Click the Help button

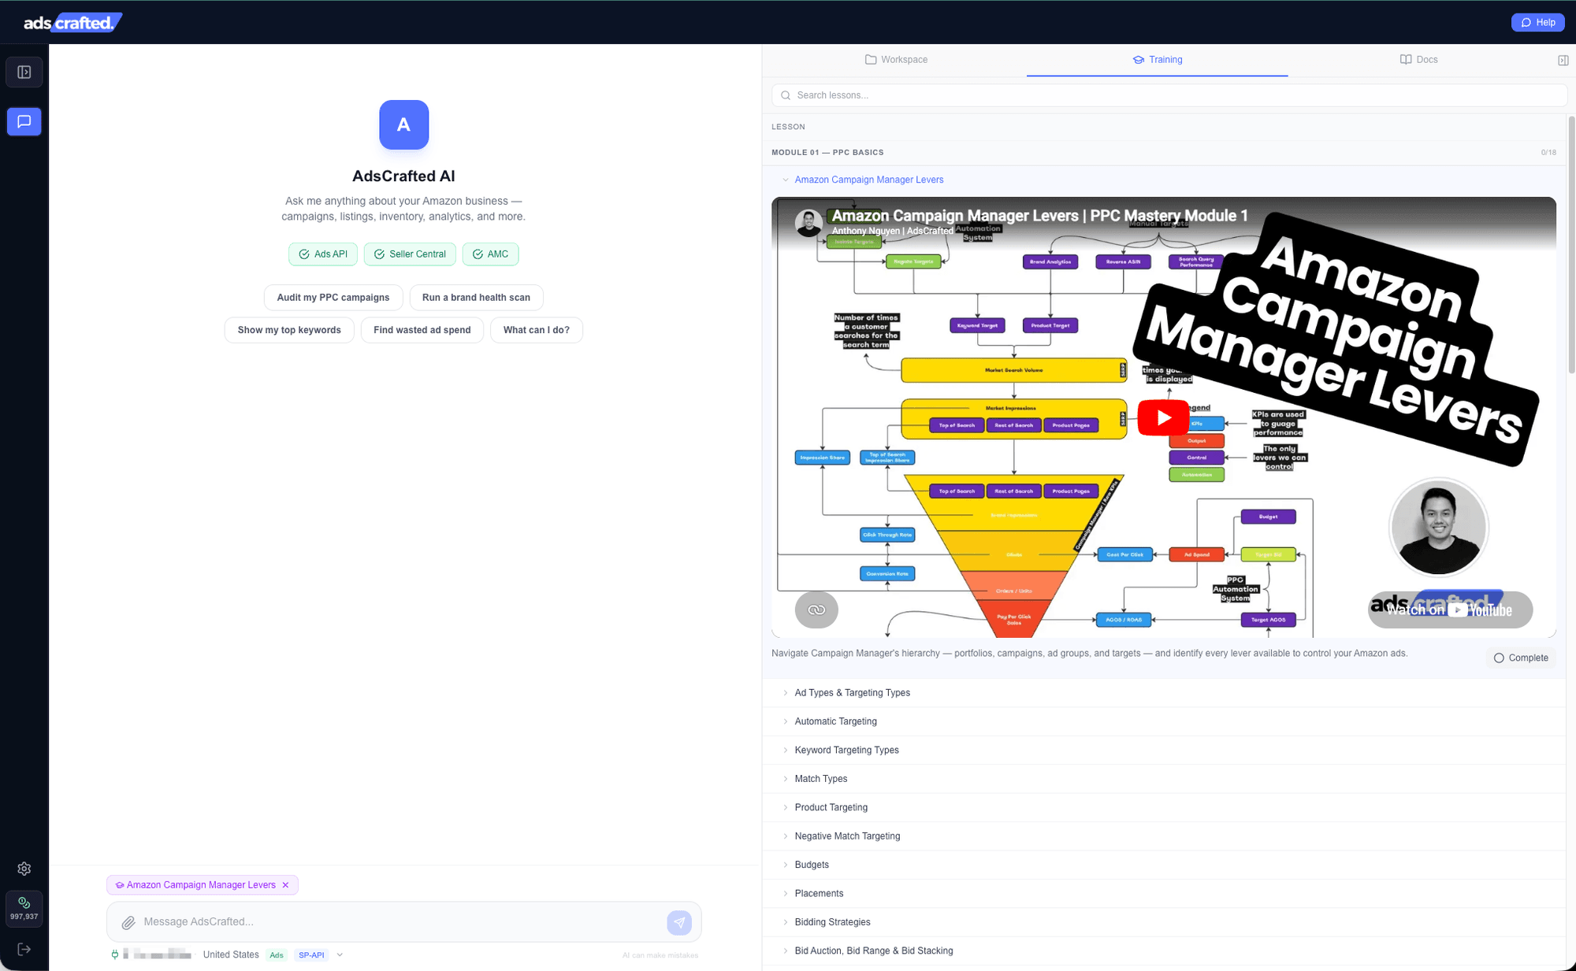point(1537,22)
